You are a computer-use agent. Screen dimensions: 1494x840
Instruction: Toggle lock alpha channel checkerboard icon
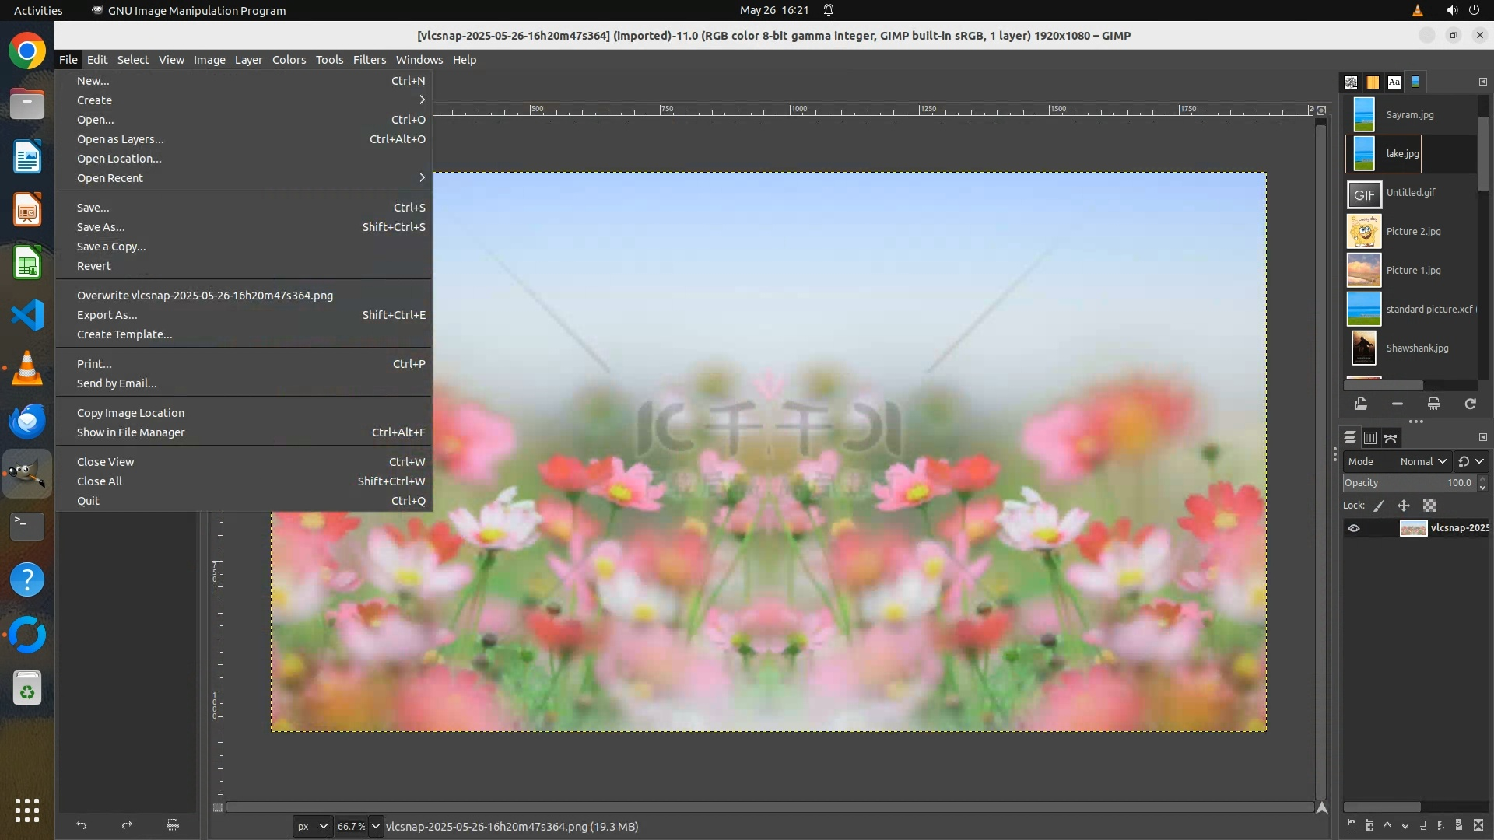[1429, 506]
